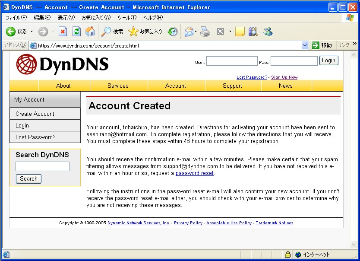Click the Search button under Search DynDNS
360x261 pixels.
point(28,179)
